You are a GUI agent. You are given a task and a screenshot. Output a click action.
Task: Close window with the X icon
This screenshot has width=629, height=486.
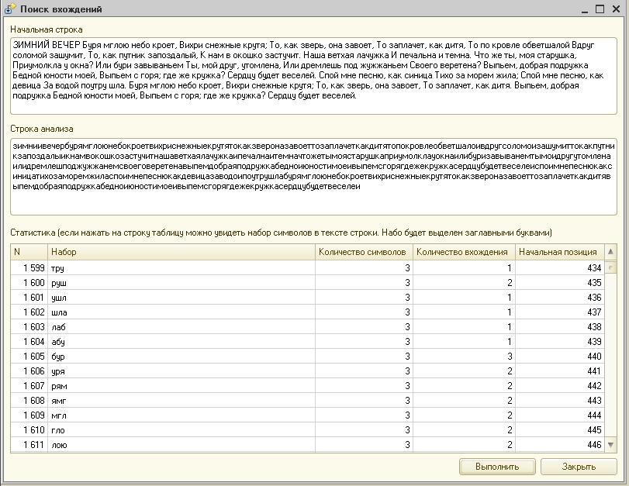tap(616, 9)
